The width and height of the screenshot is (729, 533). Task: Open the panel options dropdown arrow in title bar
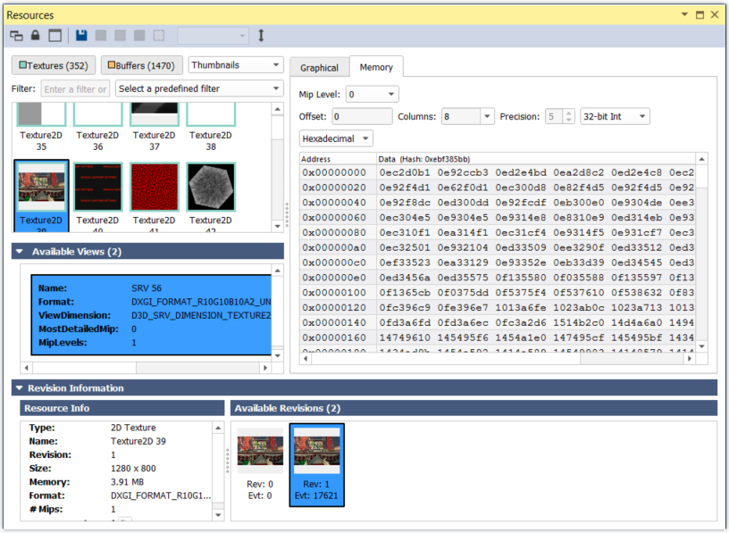click(x=685, y=15)
